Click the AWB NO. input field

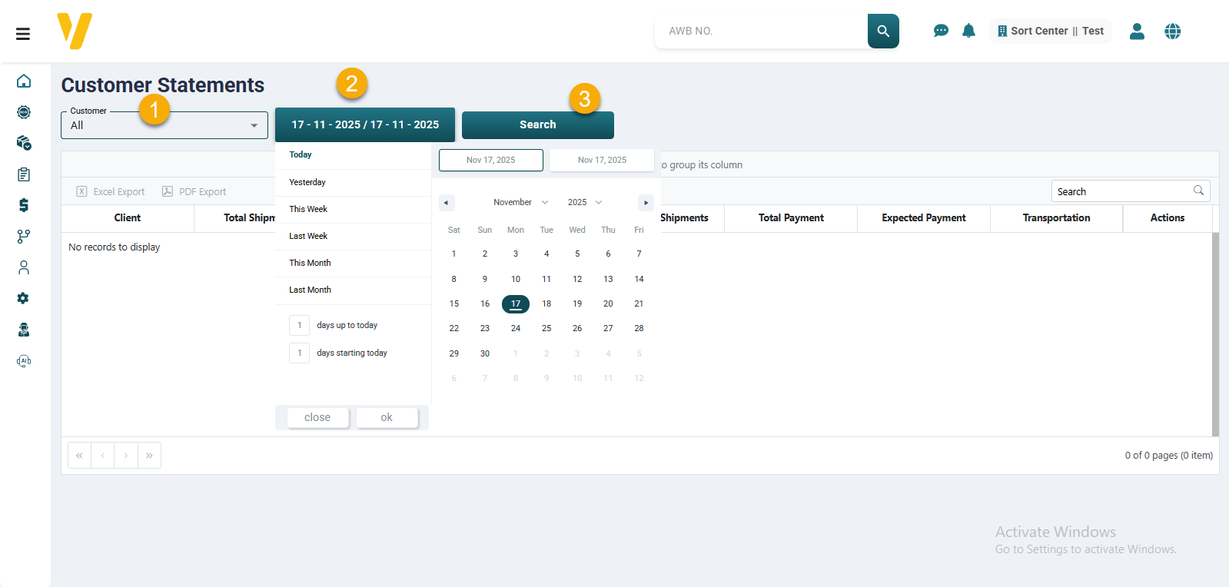tap(761, 31)
